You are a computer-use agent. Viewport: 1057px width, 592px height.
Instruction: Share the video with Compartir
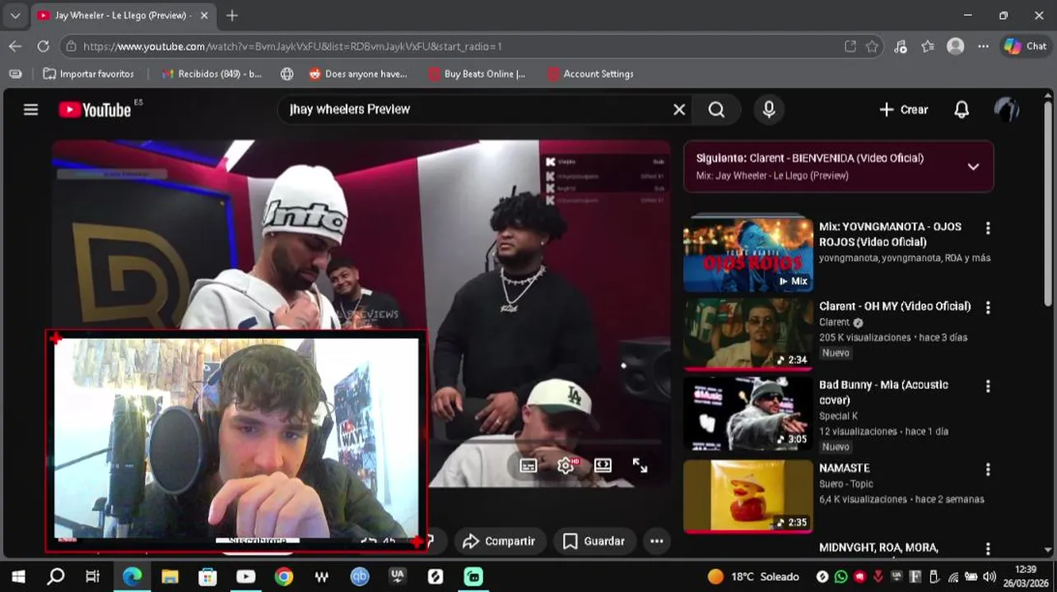499,541
